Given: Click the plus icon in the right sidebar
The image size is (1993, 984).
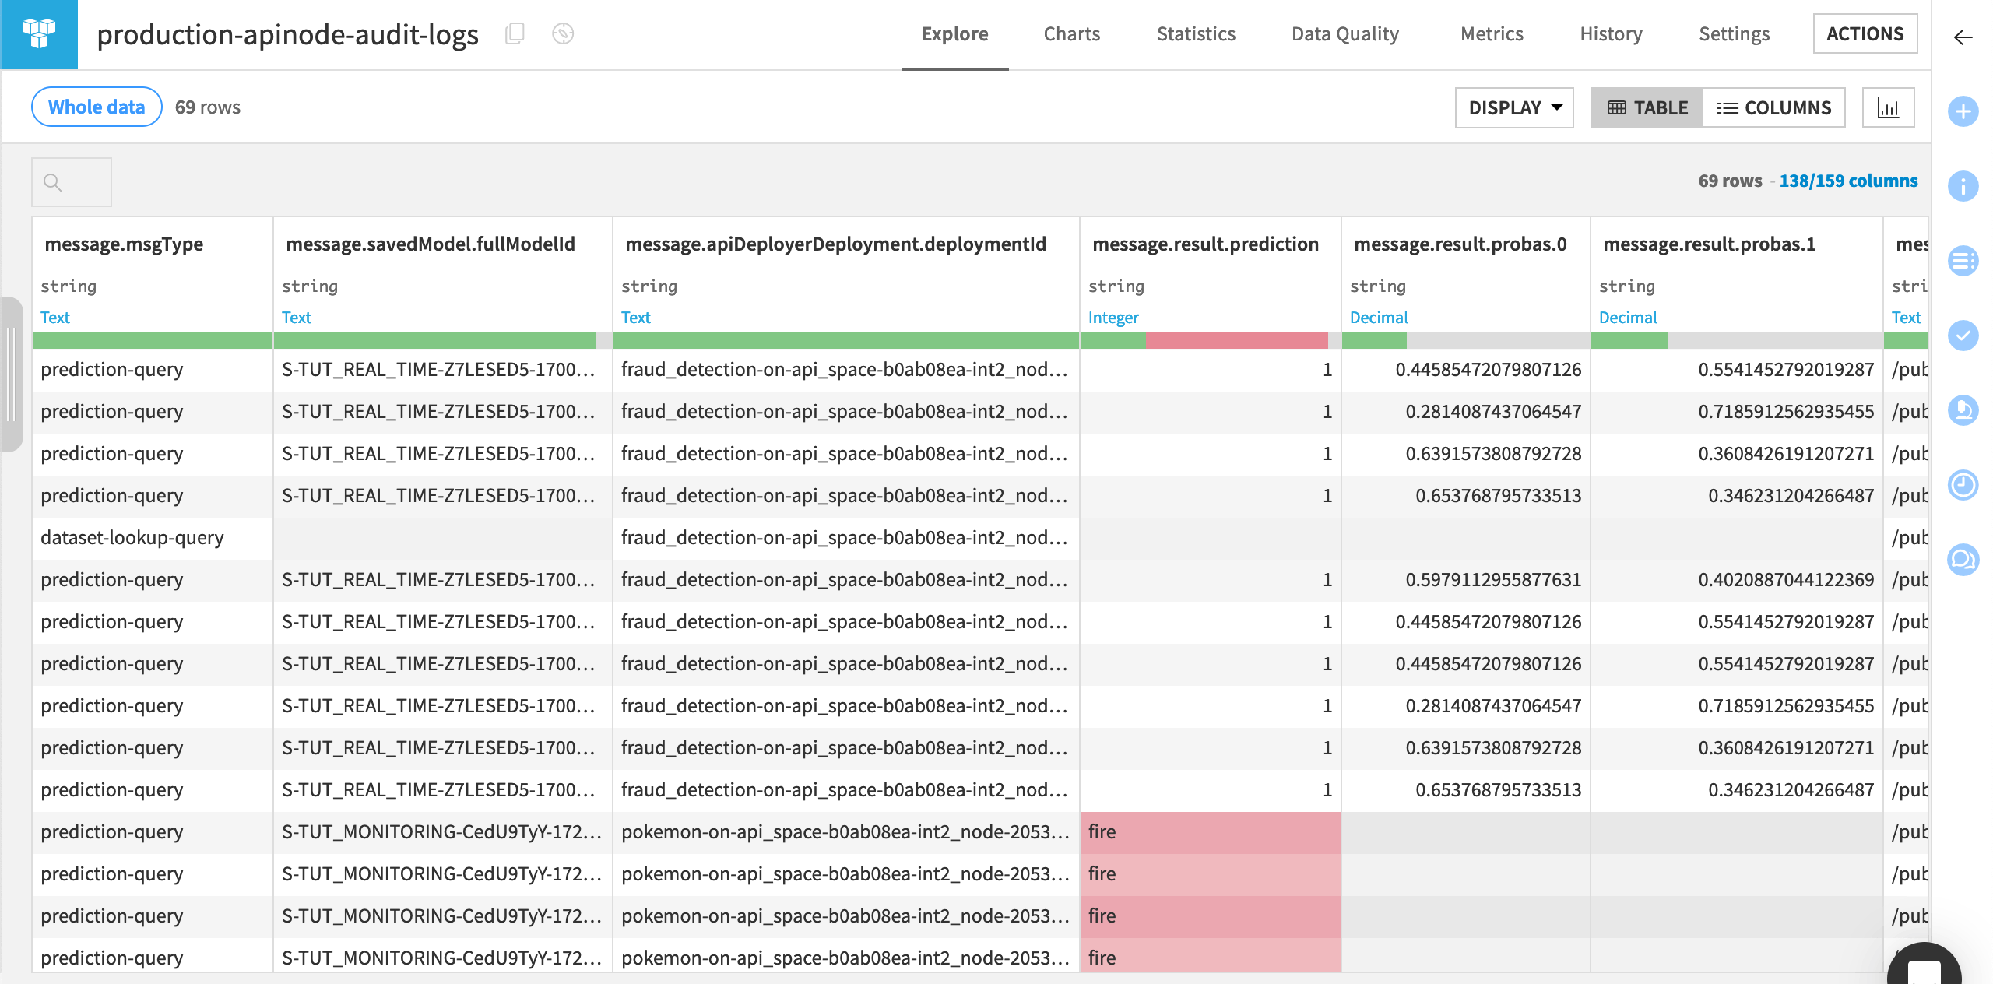Looking at the screenshot, I should [1963, 111].
